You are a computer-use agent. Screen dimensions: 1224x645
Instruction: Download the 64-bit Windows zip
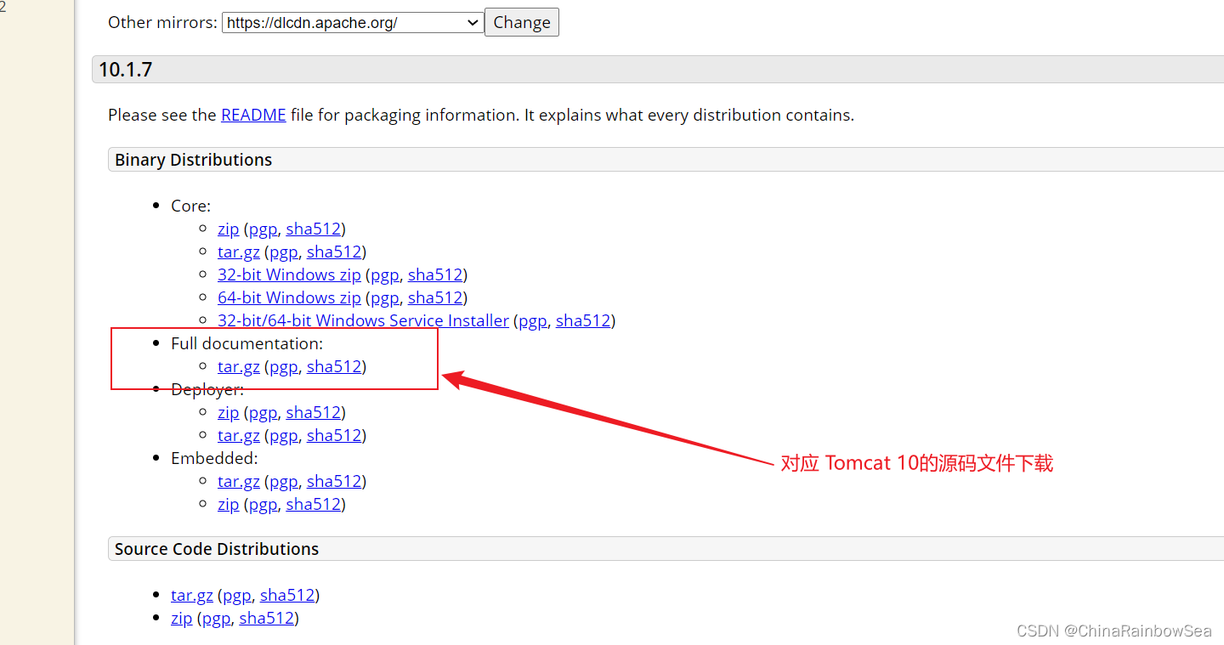[x=289, y=297]
